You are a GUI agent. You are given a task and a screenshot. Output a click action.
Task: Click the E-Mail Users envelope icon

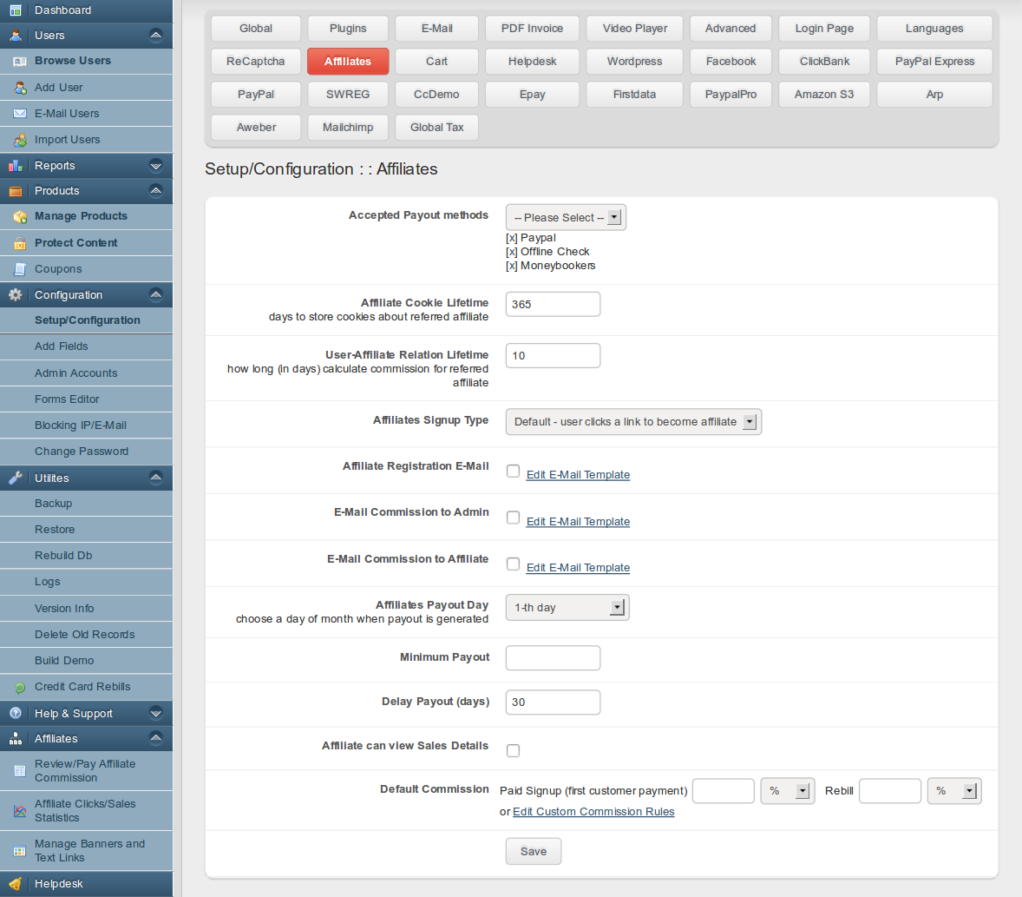click(20, 114)
